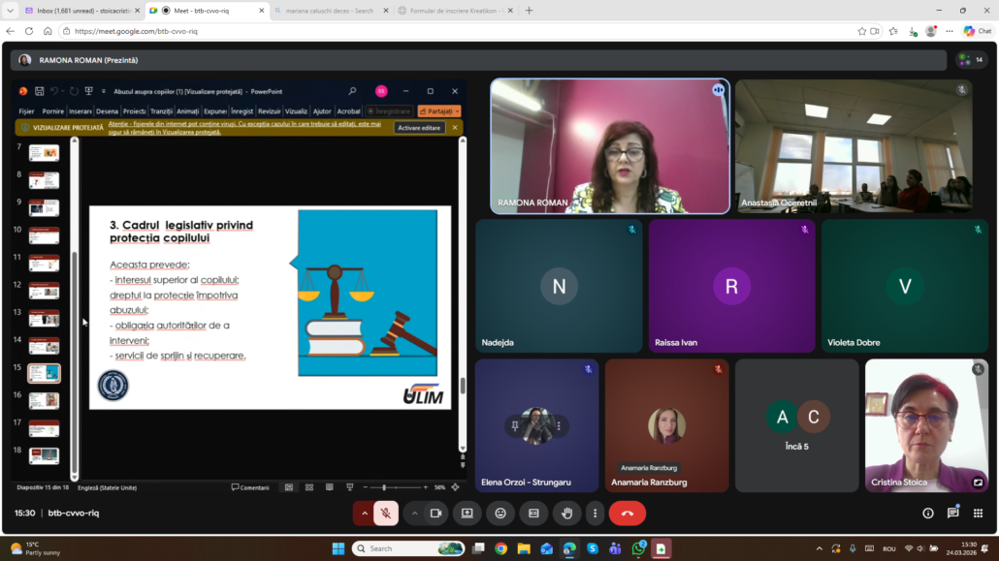Click the Partajați button in PowerPoint
Image resolution: width=999 pixels, height=561 pixels.
(x=439, y=110)
